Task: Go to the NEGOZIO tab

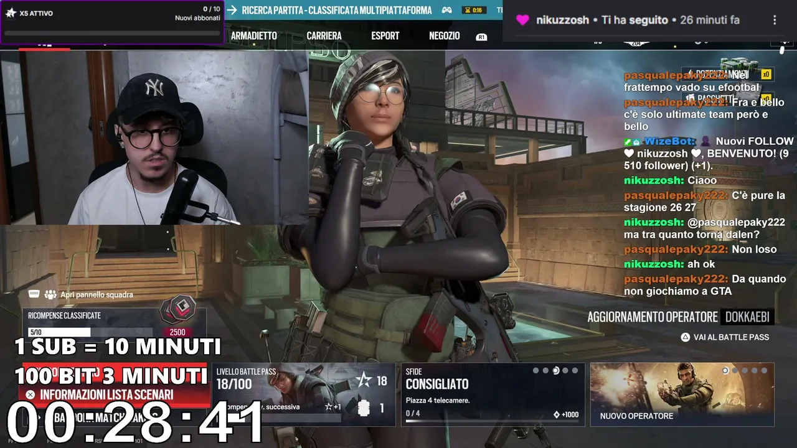Action: (445, 36)
